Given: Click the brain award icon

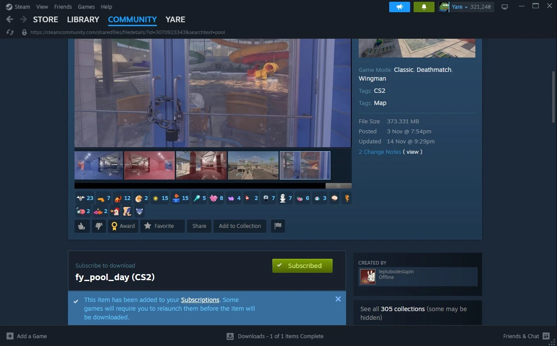Looking at the screenshot, I should point(334,198).
